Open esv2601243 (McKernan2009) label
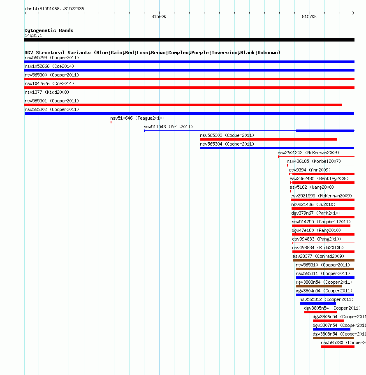The image size is (366, 375). tap(308, 153)
